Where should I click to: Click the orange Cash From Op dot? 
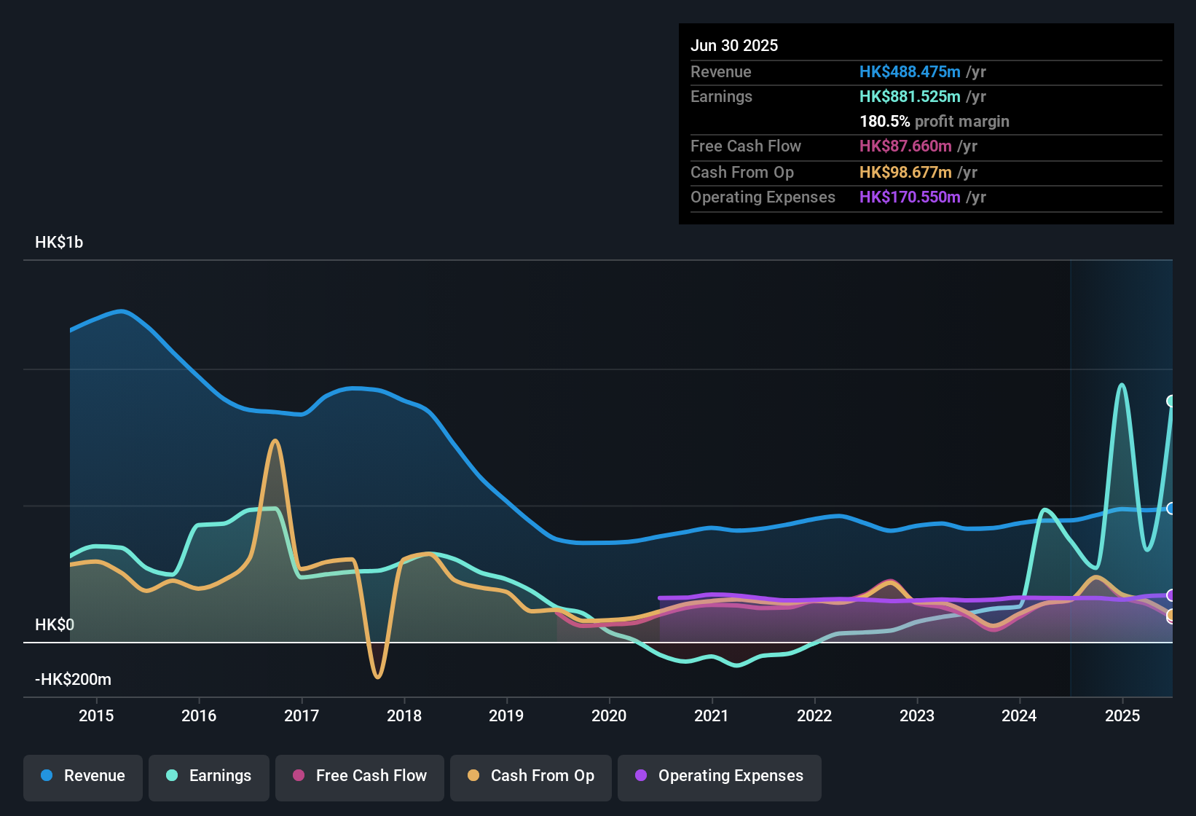pos(473,775)
